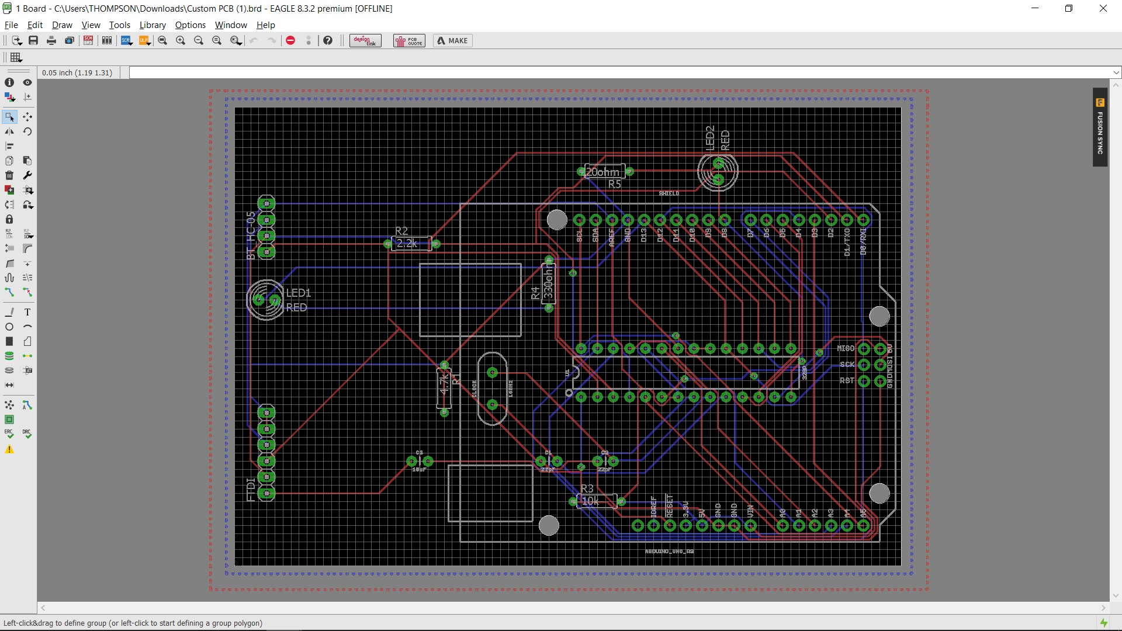This screenshot has width=1122, height=631.
Task: Open the Library menu
Action: [153, 25]
